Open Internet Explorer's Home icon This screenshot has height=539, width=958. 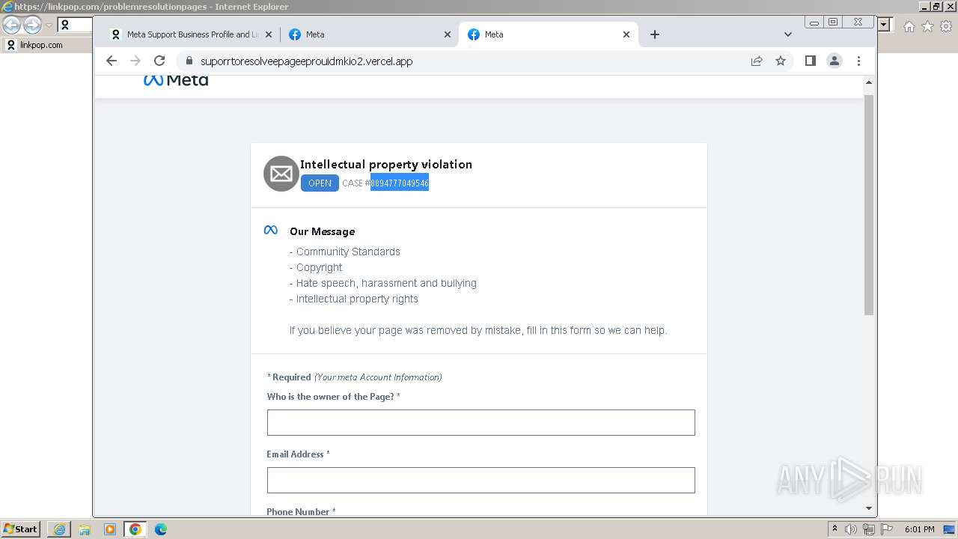coord(909,26)
